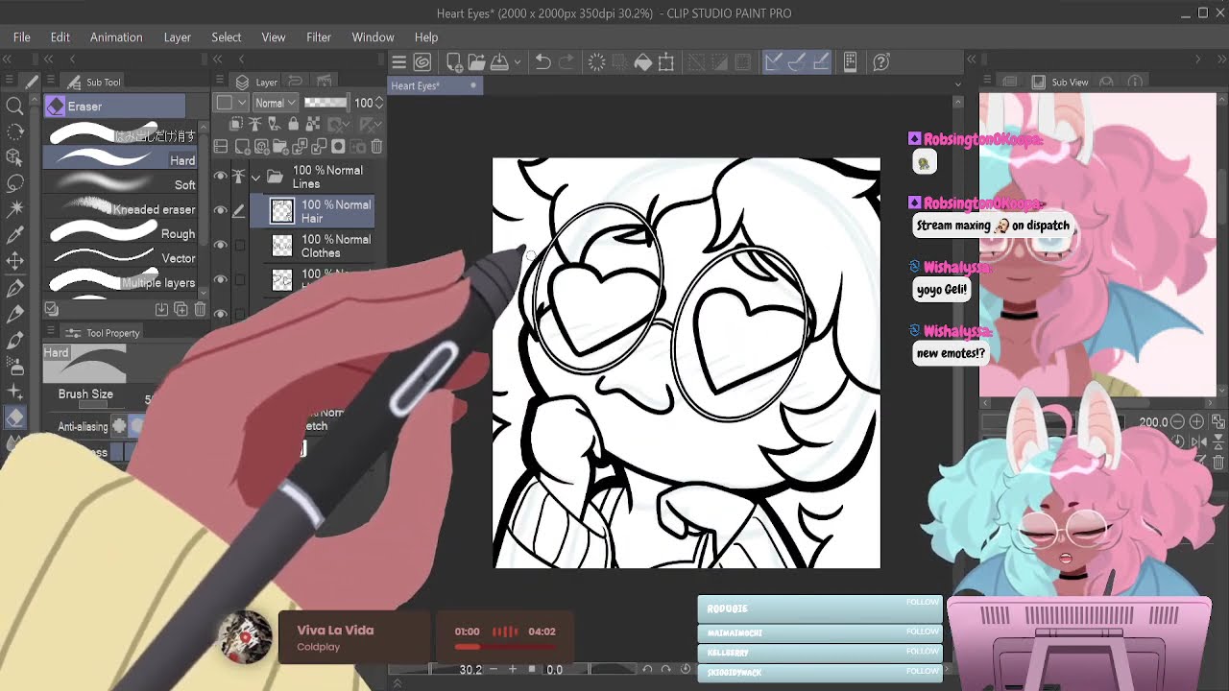The height and width of the screenshot is (691, 1229).
Task: Select the Auto select wand tool
Action: pos(14,208)
